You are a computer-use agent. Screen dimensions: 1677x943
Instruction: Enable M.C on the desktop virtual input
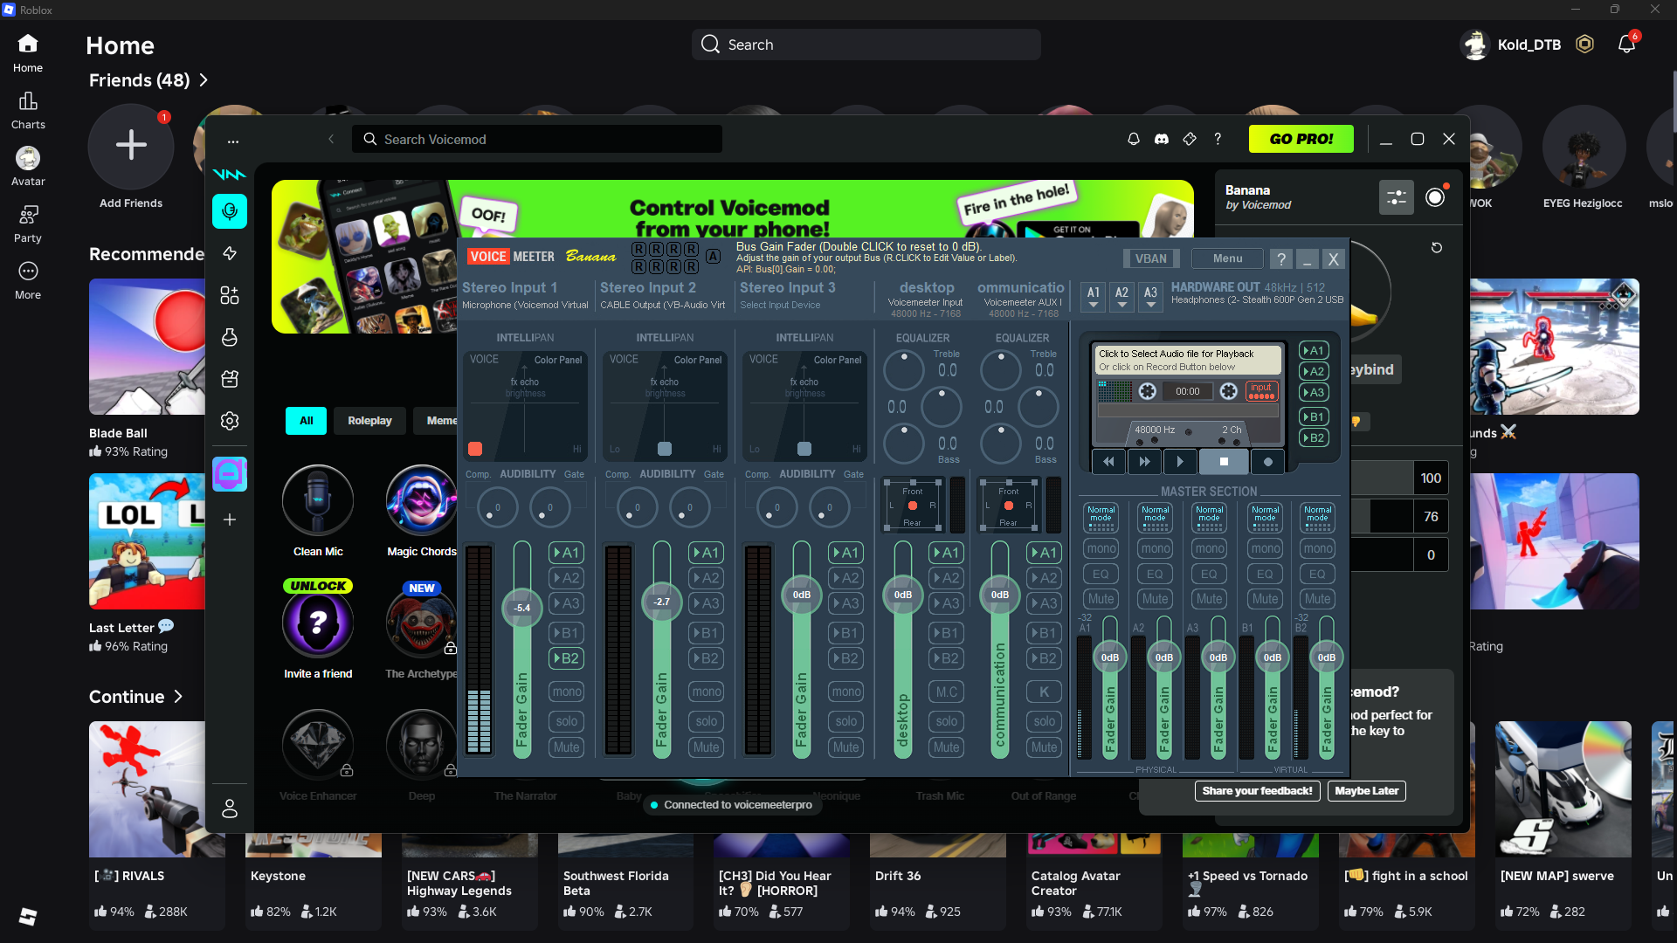[x=947, y=692]
